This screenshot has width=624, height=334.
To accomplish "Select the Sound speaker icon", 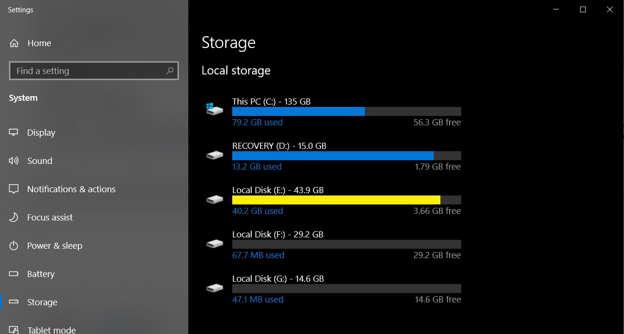I will 14,161.
